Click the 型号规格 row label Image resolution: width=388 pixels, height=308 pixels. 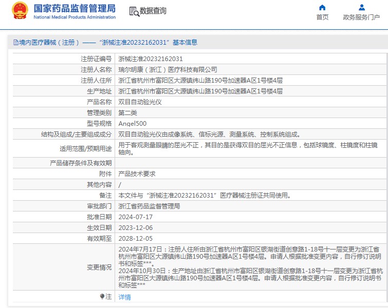tap(99, 124)
